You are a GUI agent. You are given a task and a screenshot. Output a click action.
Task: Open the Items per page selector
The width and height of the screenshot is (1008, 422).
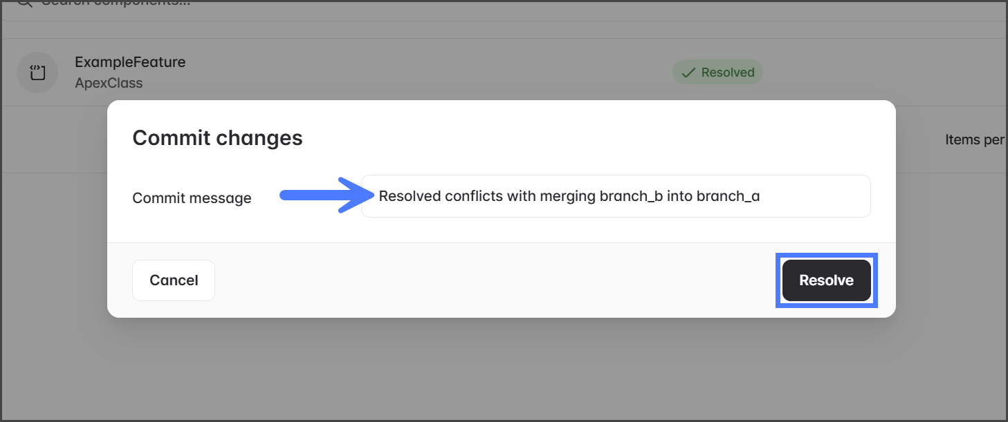click(974, 140)
